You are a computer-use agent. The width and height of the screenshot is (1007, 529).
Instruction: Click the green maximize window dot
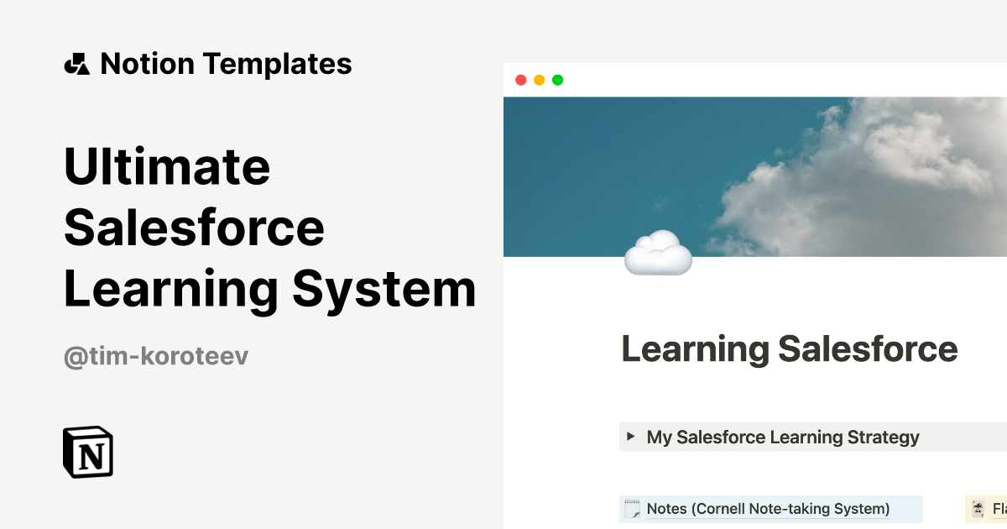557,80
